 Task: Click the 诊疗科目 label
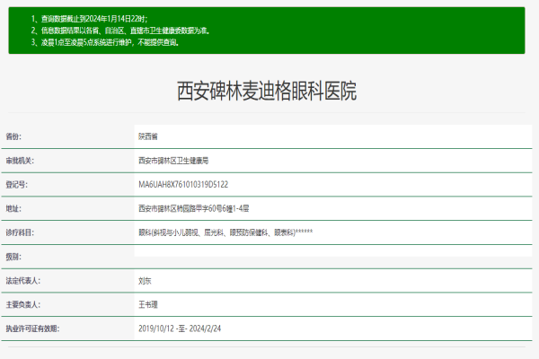click(20, 232)
